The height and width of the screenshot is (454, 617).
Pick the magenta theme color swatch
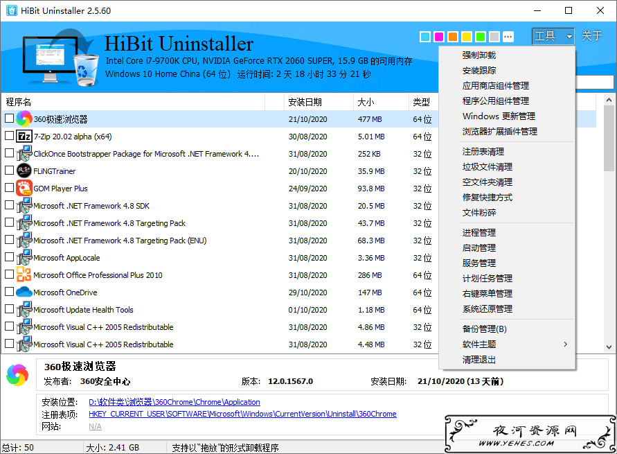coord(439,37)
